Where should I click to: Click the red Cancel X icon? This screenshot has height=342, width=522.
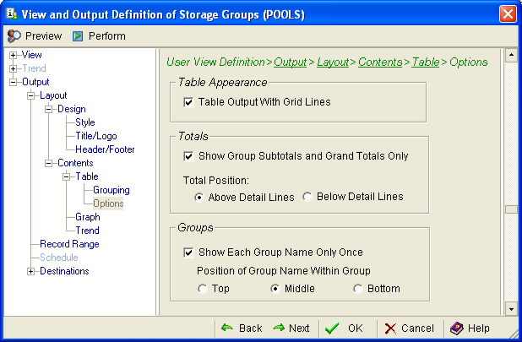point(390,328)
